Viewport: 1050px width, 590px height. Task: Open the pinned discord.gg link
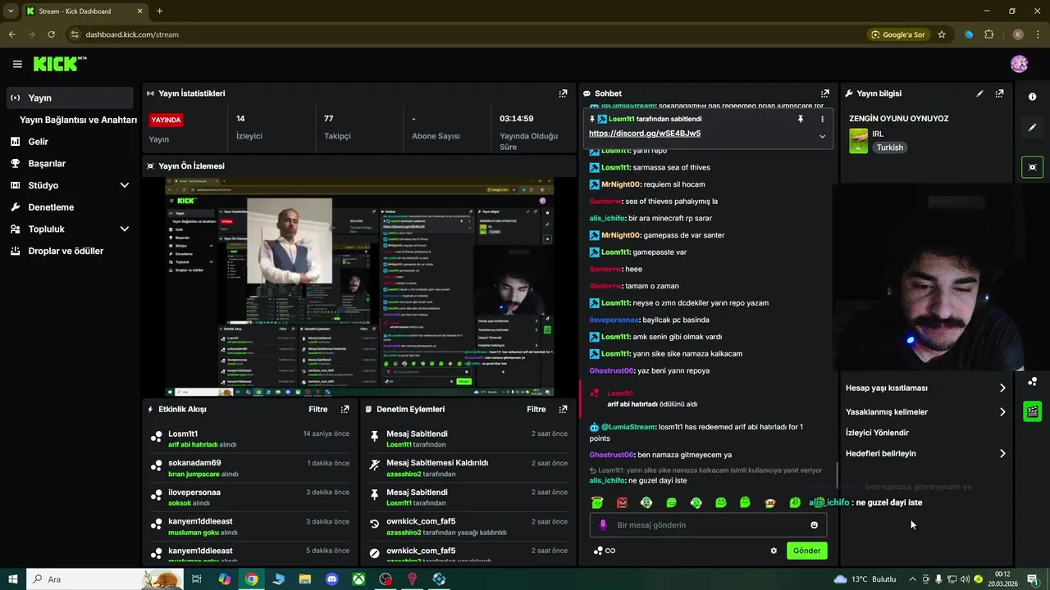tap(644, 134)
